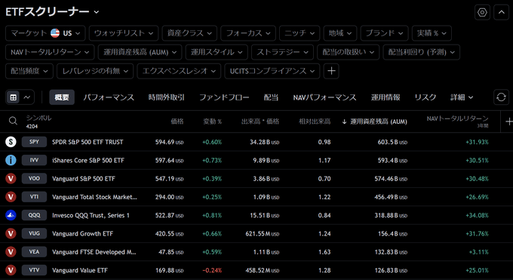Click the VTI Vanguard logo icon
Image resolution: width=513 pixels, height=280 pixels.
click(x=11, y=197)
